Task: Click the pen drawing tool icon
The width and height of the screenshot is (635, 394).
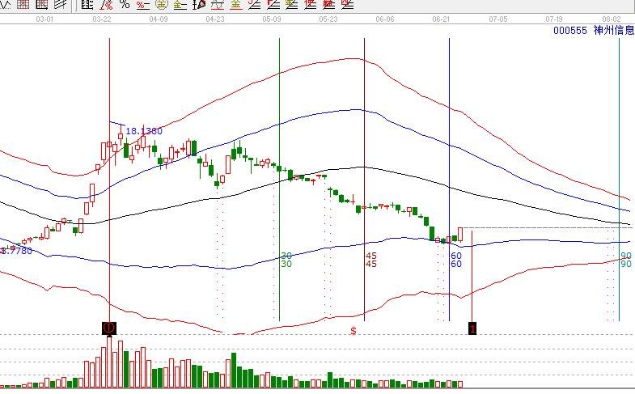Action: [199, 5]
